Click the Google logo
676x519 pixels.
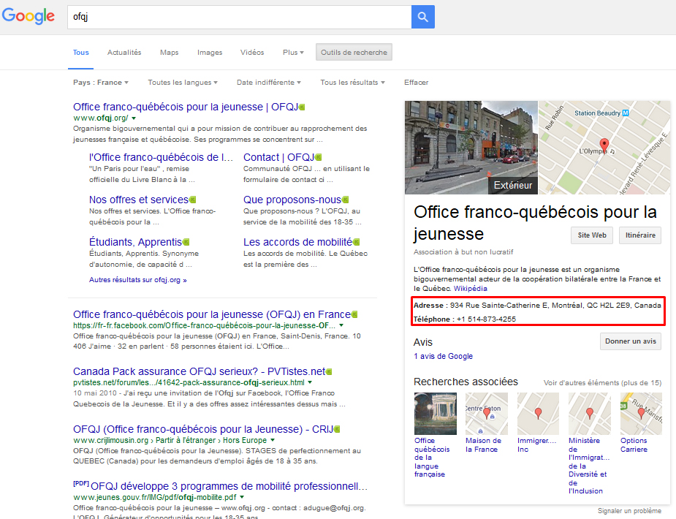(29, 16)
